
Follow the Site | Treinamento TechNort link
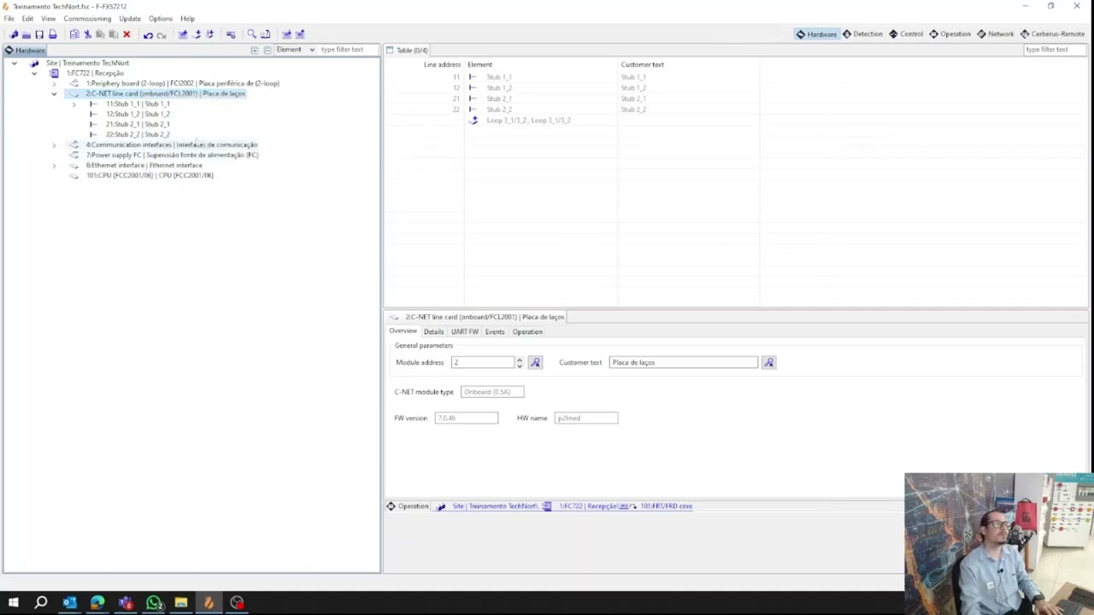(495, 507)
